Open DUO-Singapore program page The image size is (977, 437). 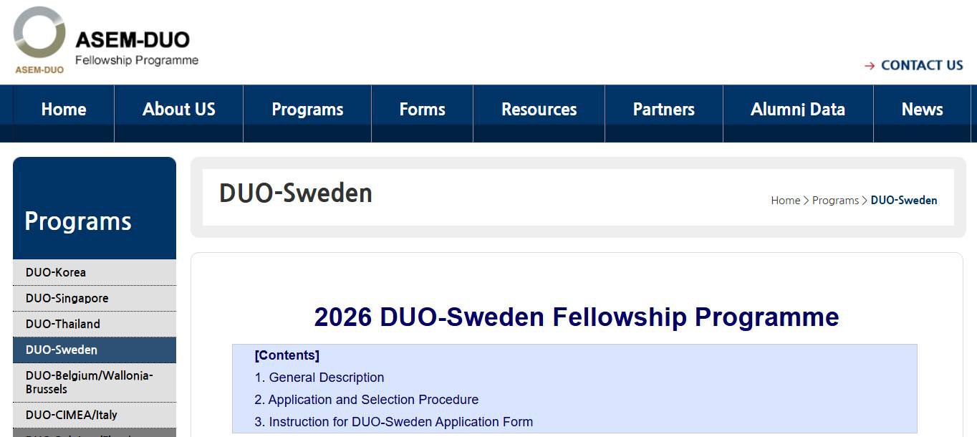coord(67,298)
